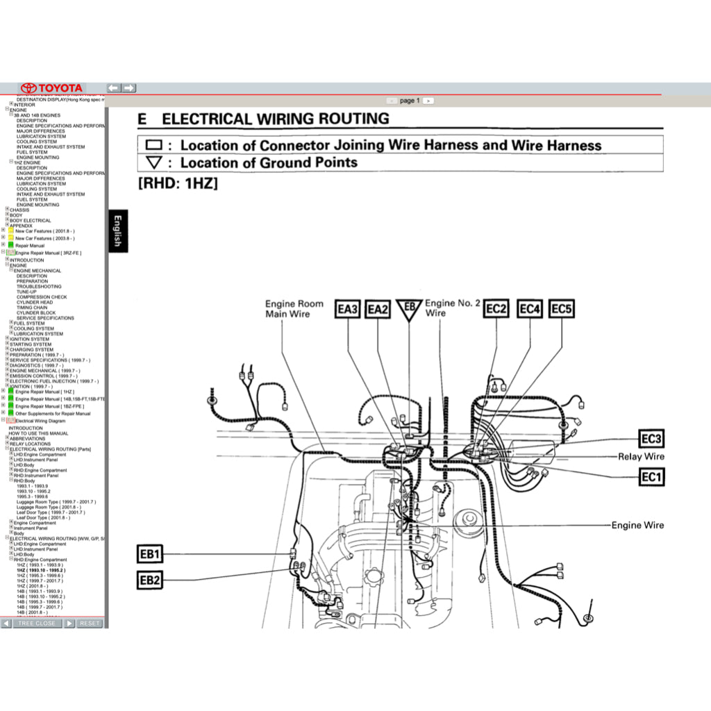Click the next page arrow

pos(429,100)
